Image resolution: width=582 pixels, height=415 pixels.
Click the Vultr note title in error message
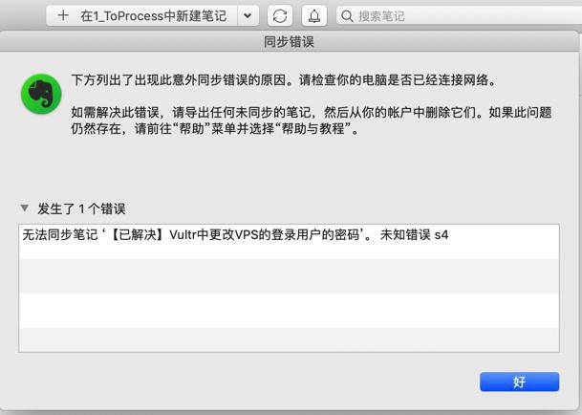pos(234,235)
